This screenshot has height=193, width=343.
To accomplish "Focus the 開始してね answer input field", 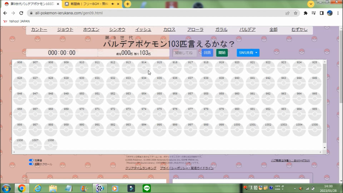I will [185, 53].
